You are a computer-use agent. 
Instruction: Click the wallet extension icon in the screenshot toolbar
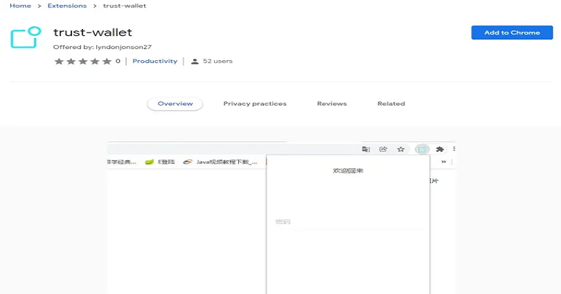pos(422,149)
